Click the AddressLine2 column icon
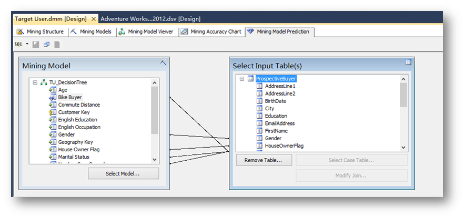The image size is (465, 219). (x=259, y=93)
